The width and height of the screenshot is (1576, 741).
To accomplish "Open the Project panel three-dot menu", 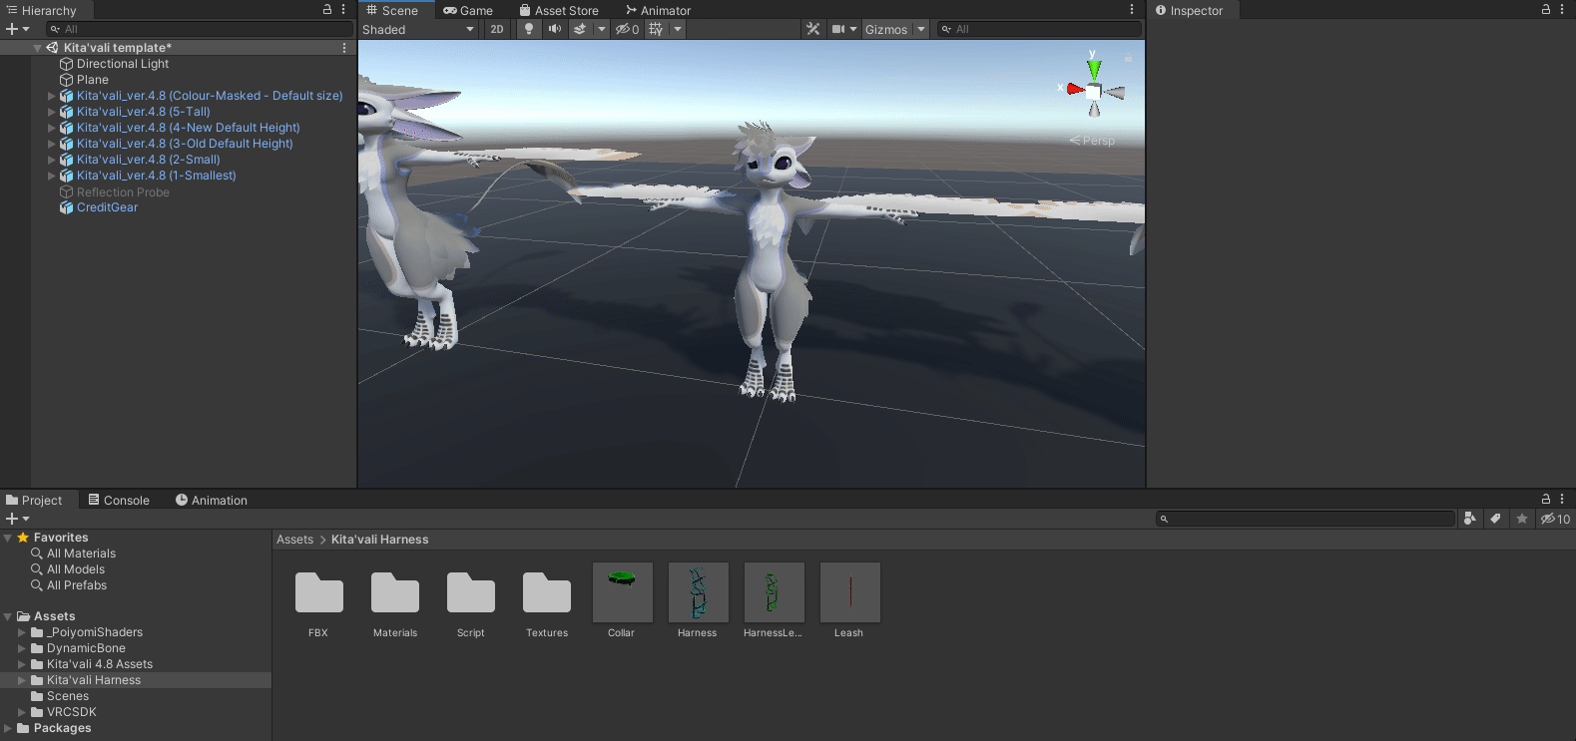I will 1562,499.
